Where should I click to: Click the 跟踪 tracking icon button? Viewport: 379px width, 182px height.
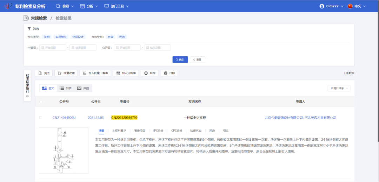point(149,73)
